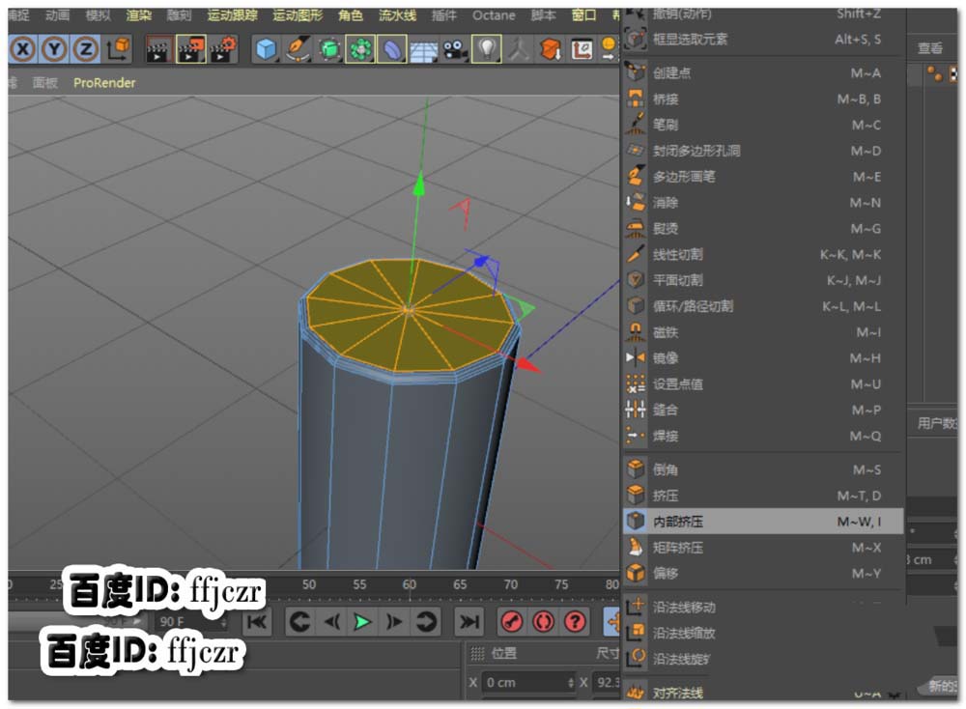The image size is (966, 709).
Task: Open the ProRender viewport menu
Action: [104, 82]
